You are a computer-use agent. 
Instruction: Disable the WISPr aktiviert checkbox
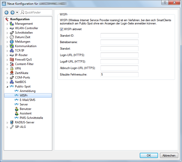tap(62, 29)
